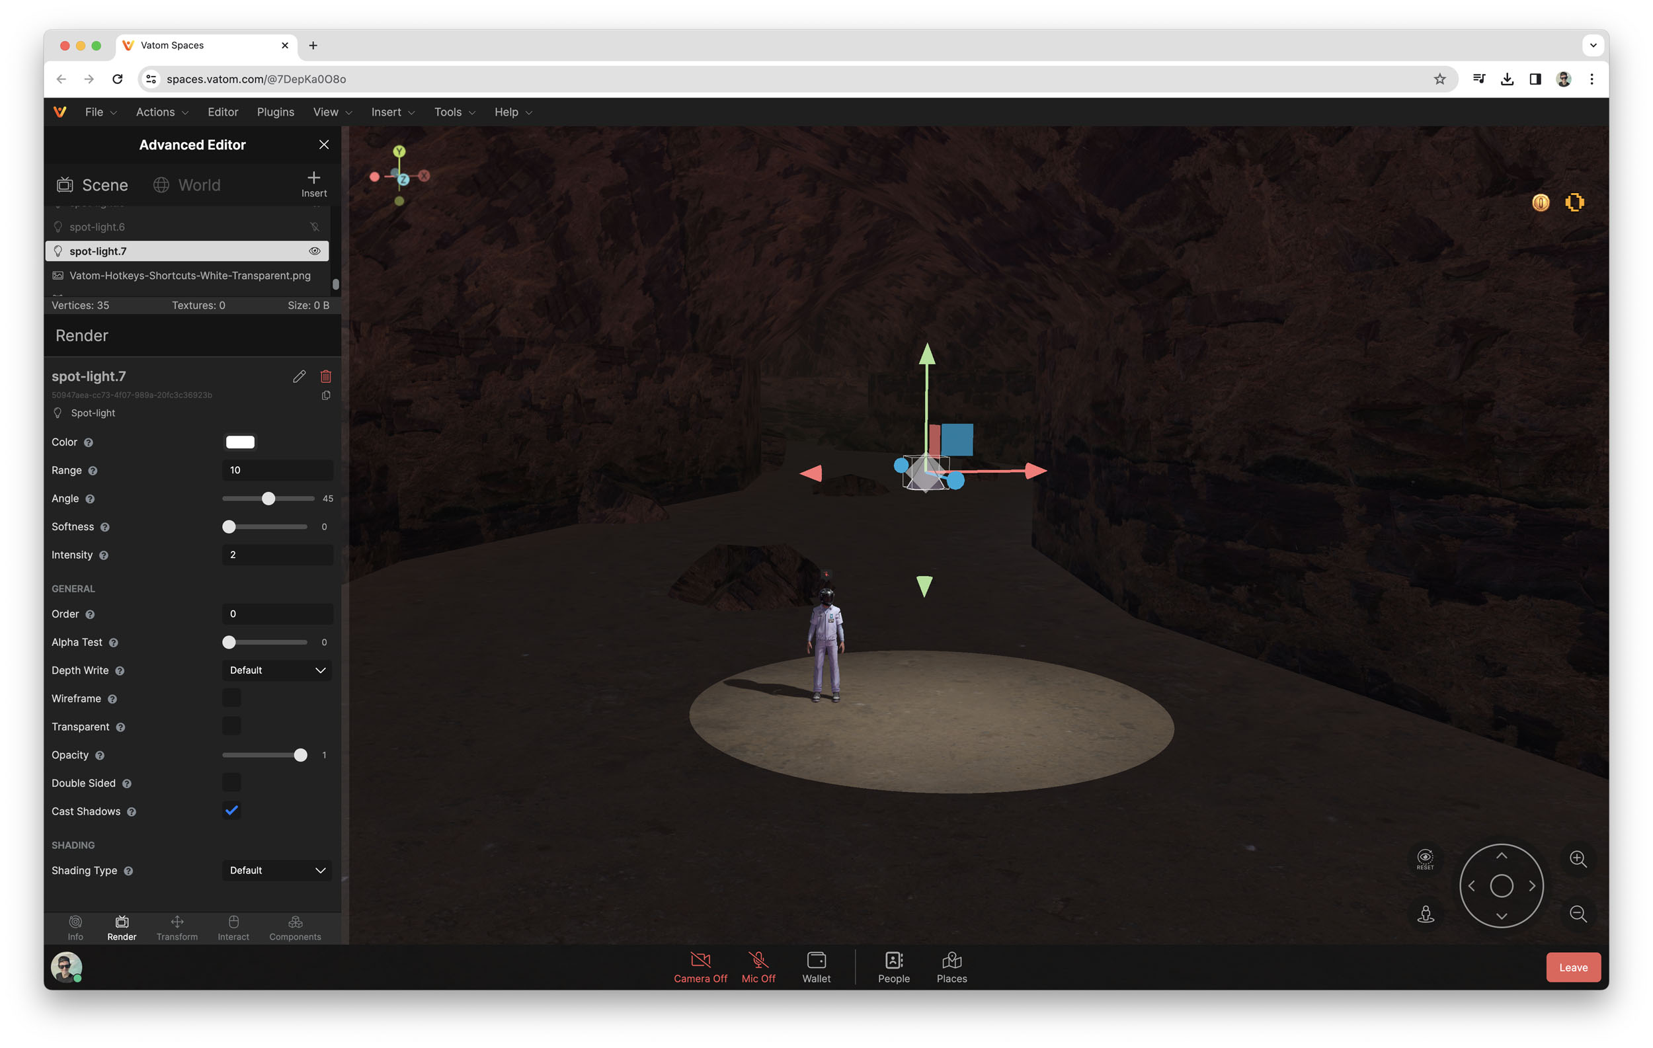Click the avatar view icon near joystick
This screenshot has width=1653, height=1048.
(1426, 914)
